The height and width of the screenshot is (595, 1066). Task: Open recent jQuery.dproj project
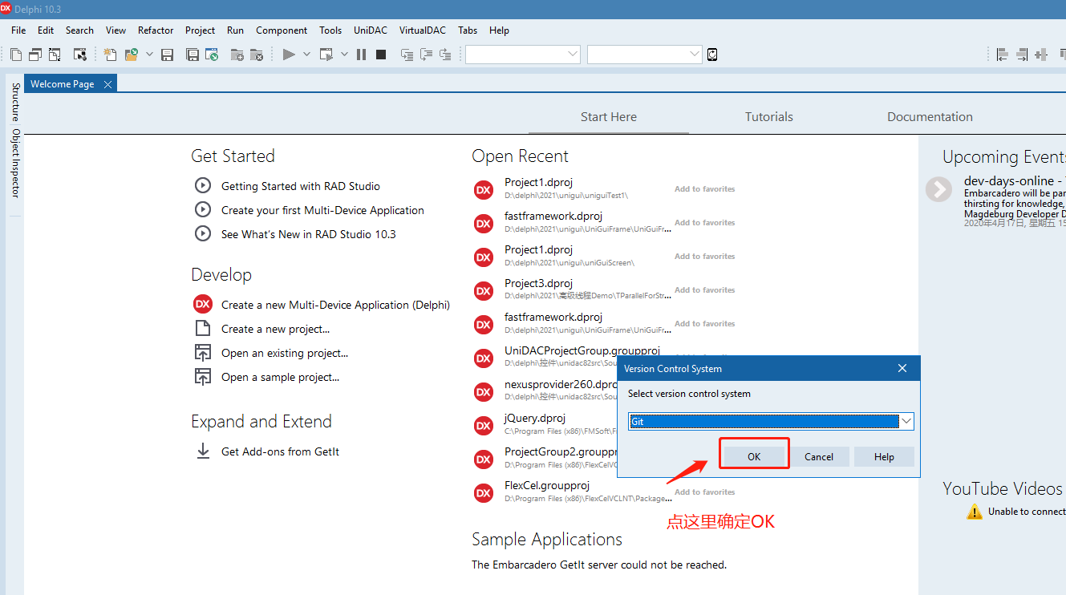(535, 418)
